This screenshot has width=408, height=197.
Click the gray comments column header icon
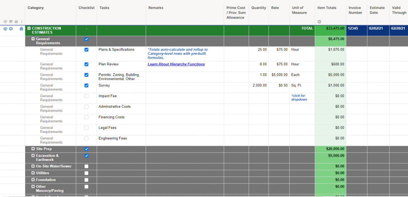(x=11, y=22)
